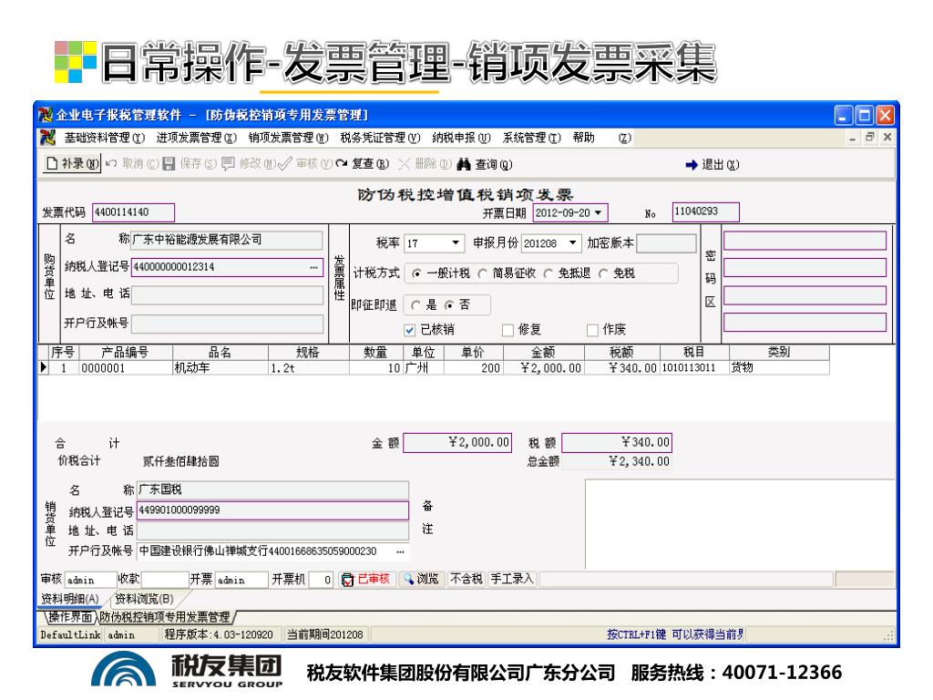Open the 开票日期 date dropdown
The width and height of the screenshot is (933, 700).
pyautogui.click(x=599, y=212)
